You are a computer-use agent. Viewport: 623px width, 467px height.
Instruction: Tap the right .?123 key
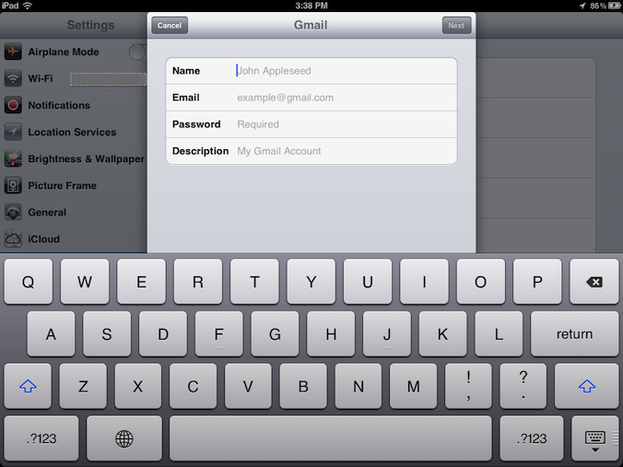(x=532, y=438)
